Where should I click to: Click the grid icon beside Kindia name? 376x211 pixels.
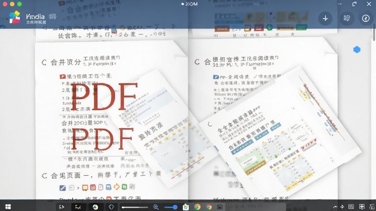pyautogui.click(x=53, y=16)
